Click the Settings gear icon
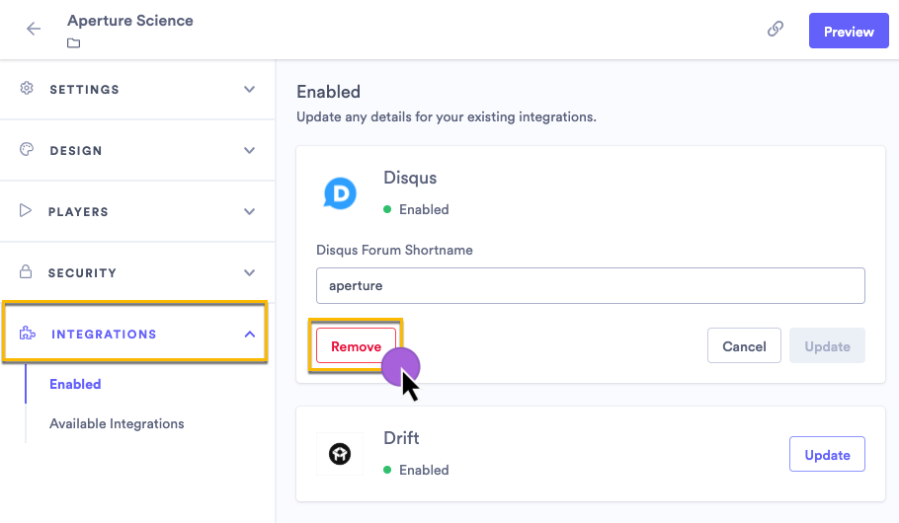The width and height of the screenshot is (899, 523). pos(27,88)
